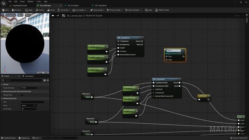
Task: Navigate forward in graph history
Action: (58, 16)
